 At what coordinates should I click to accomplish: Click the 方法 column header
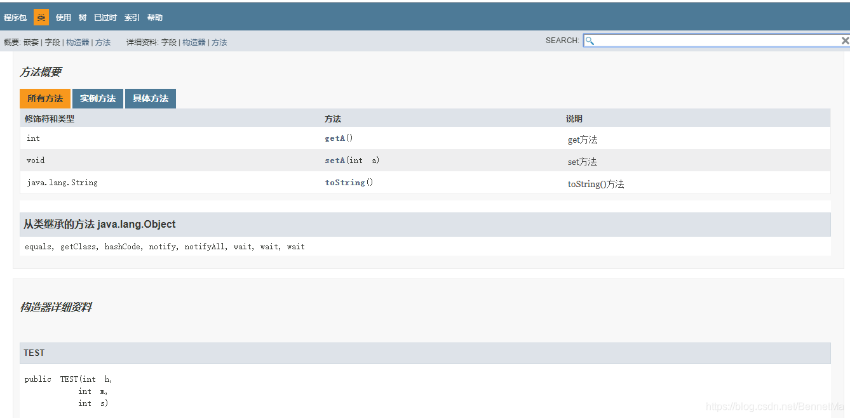[x=333, y=119]
